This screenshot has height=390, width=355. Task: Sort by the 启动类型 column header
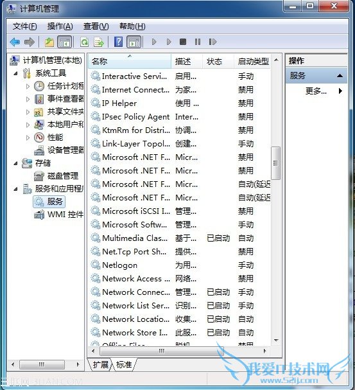pyautogui.click(x=252, y=61)
